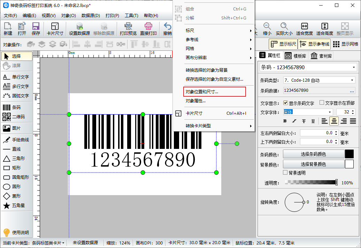361x248 pixels.
Task: Click the 保存 (Save) toolbar icon
Action: 36,29
